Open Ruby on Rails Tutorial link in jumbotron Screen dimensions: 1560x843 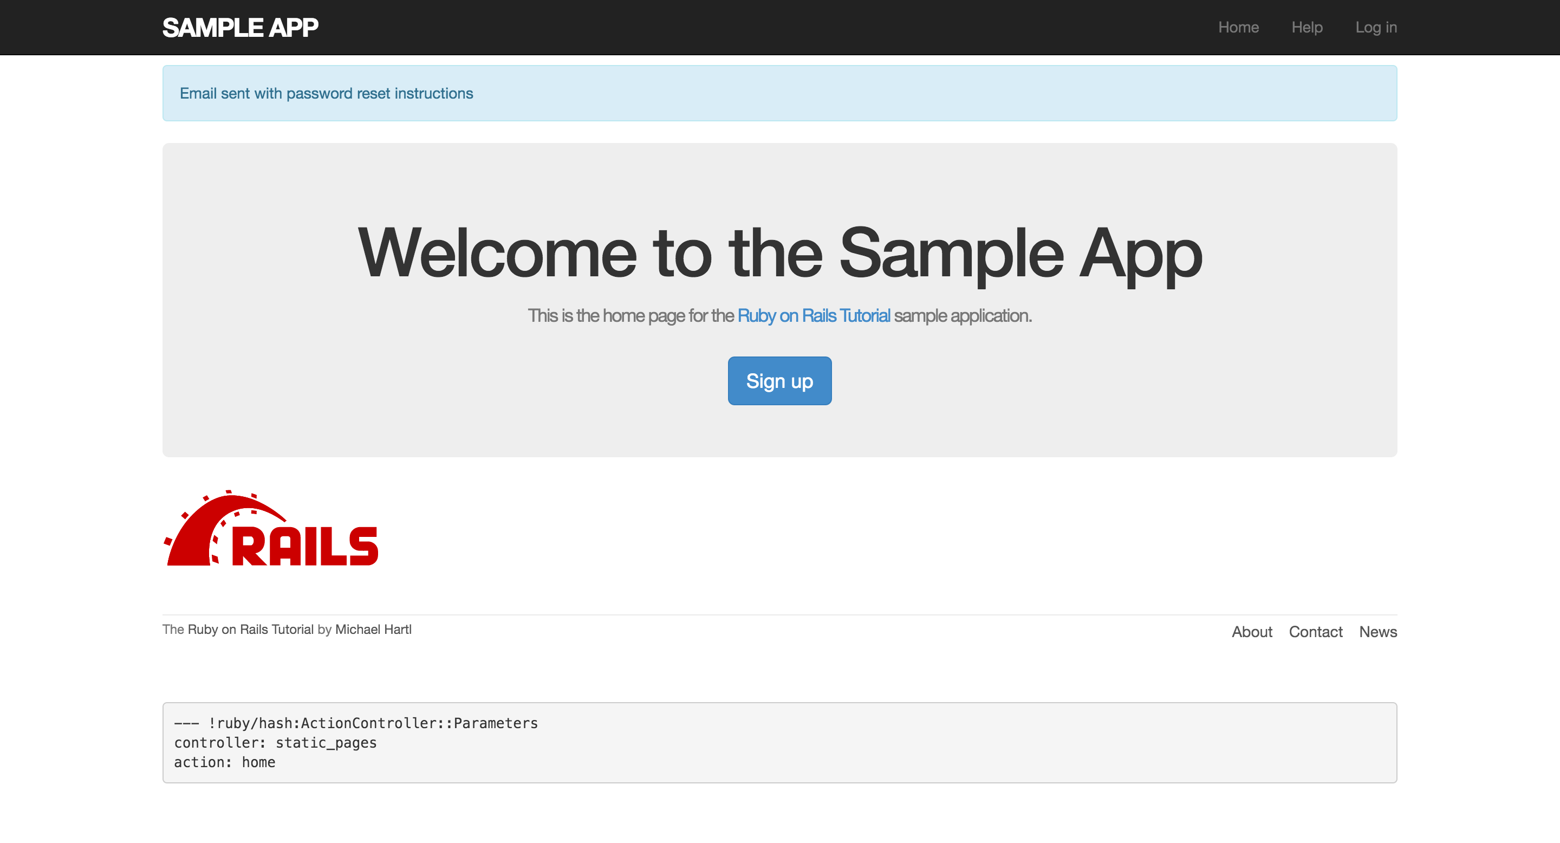point(813,315)
